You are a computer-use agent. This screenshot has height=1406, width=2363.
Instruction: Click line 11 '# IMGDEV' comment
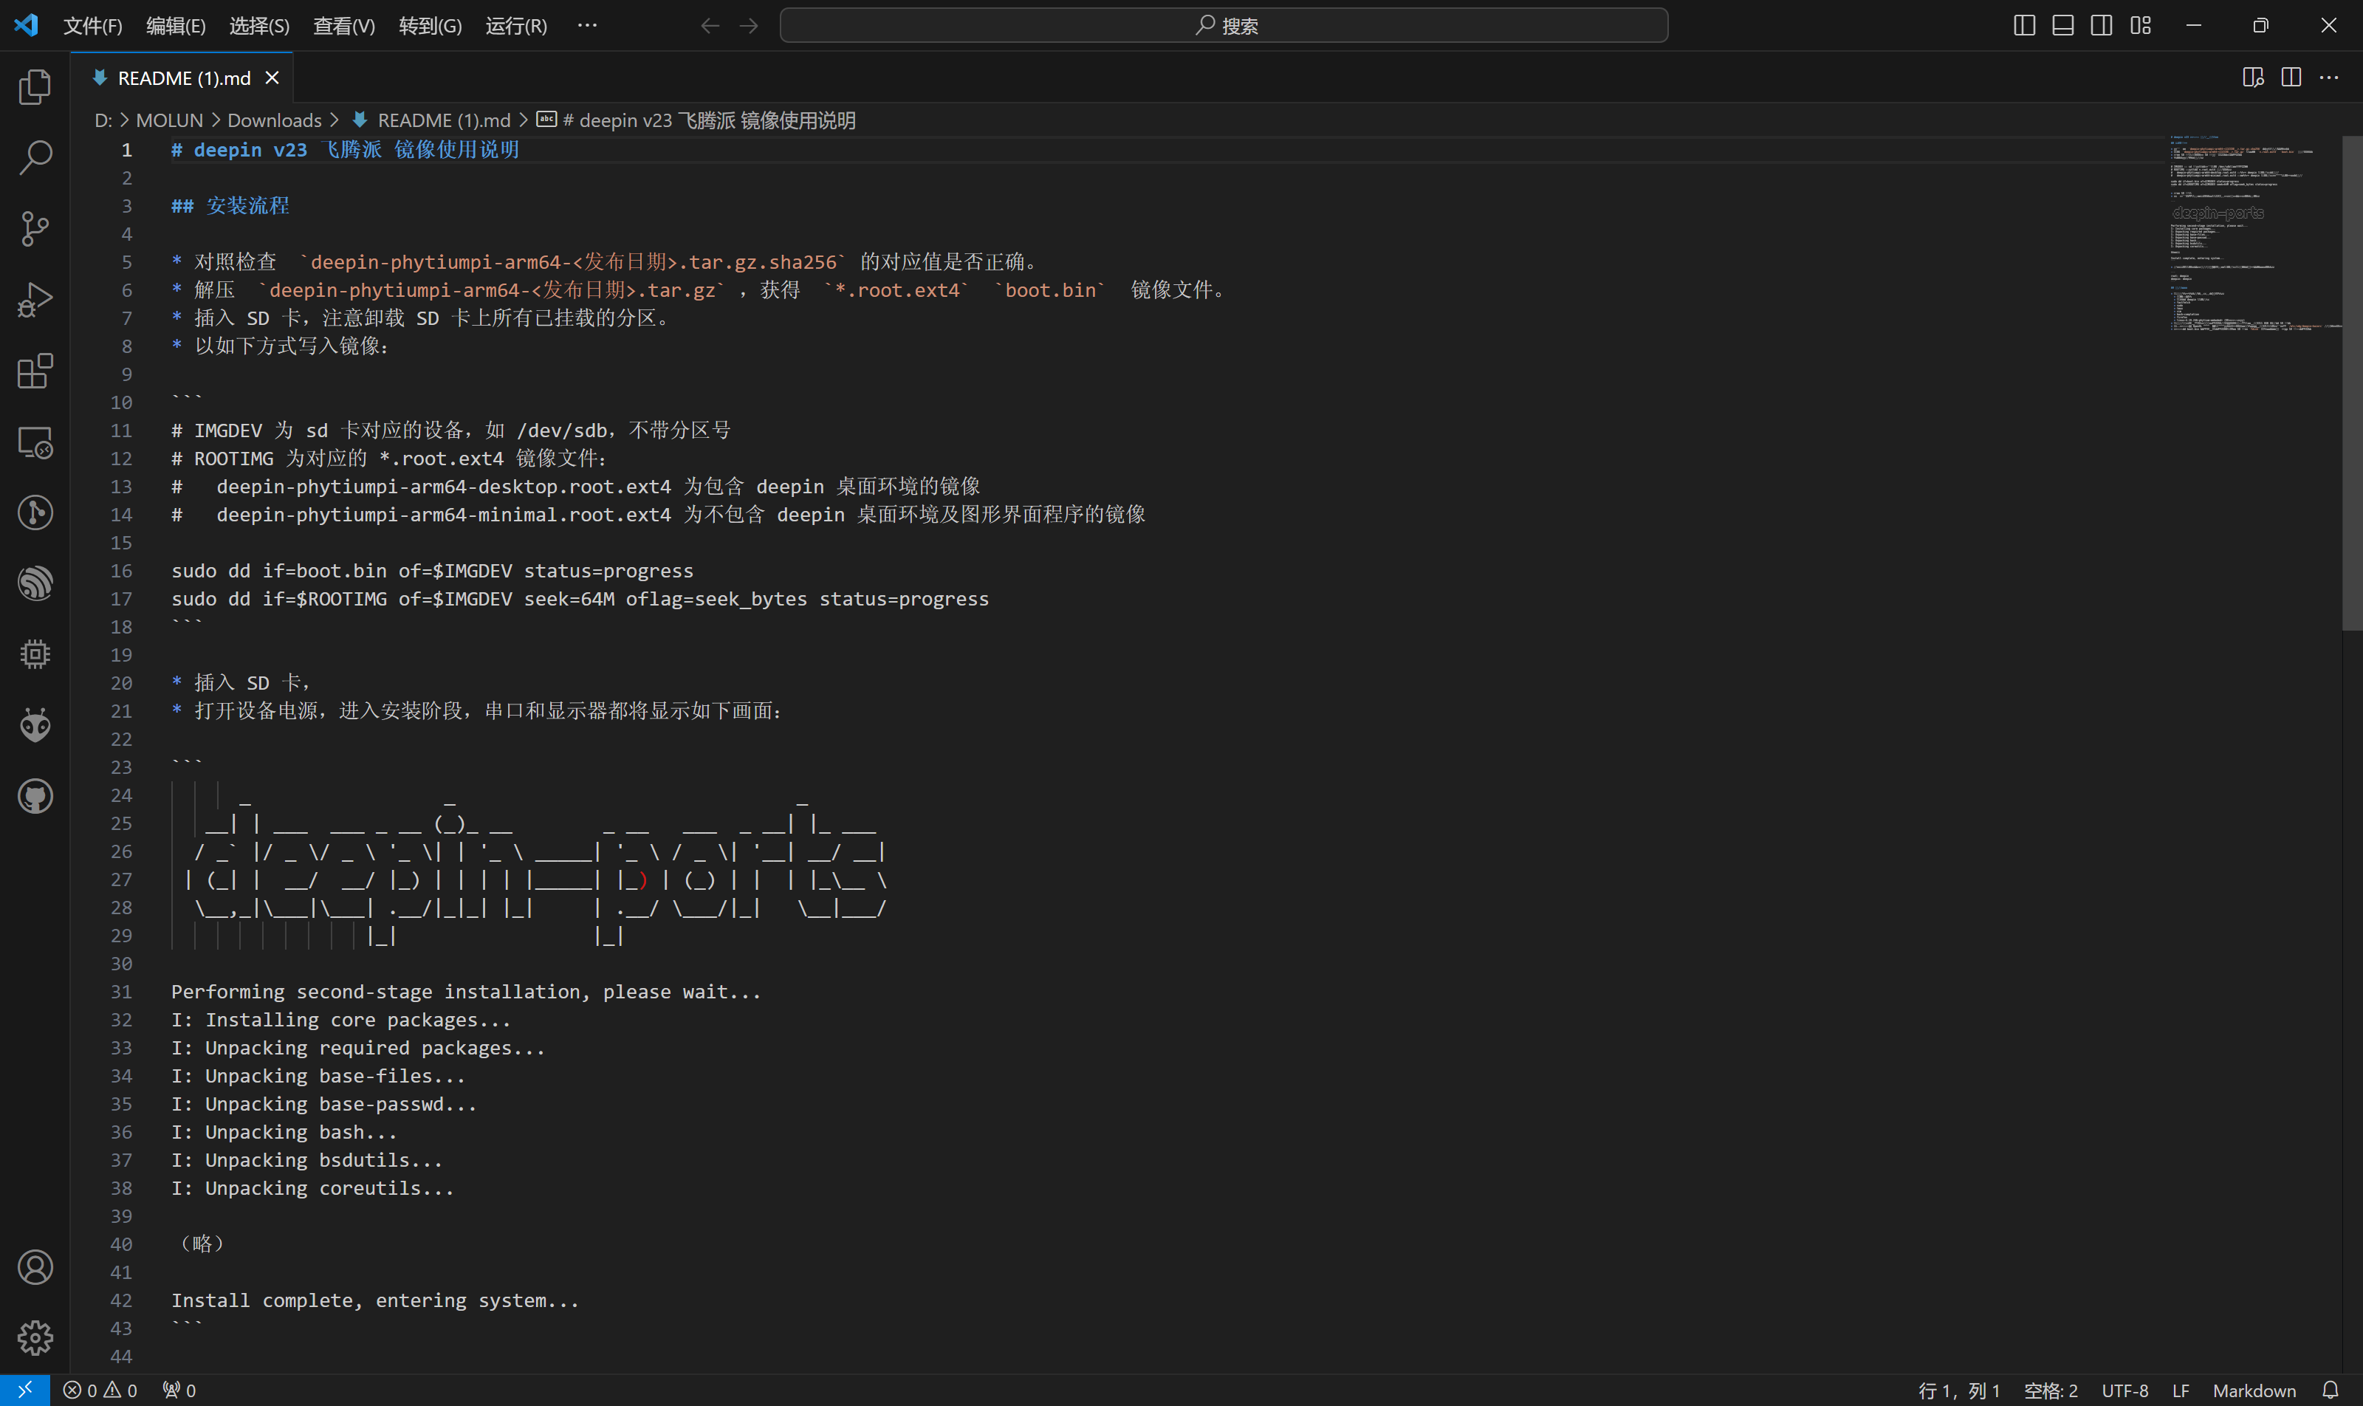(451, 430)
